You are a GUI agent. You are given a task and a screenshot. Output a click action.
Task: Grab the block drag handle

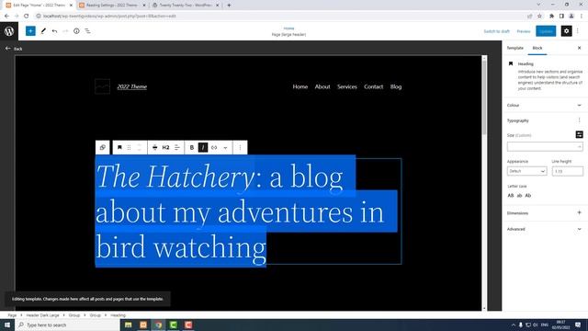tap(129, 147)
